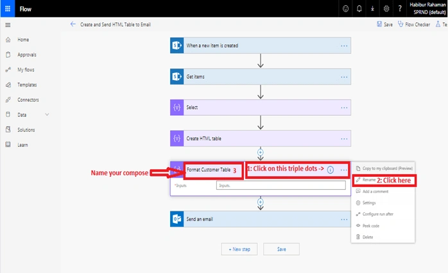Open ellipsis menu on 'When a new item is created'
The image size is (448, 273).
tap(344, 45)
